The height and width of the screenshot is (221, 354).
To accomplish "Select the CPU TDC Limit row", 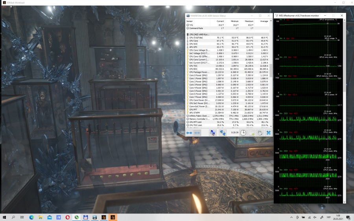I will point(227,125).
